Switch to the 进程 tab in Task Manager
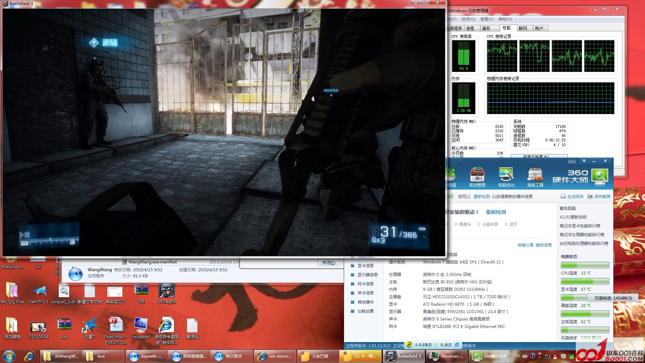The height and width of the screenshot is (363, 645). [x=470, y=28]
